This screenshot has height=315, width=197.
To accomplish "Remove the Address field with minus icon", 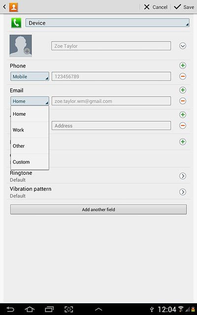I will click(183, 126).
